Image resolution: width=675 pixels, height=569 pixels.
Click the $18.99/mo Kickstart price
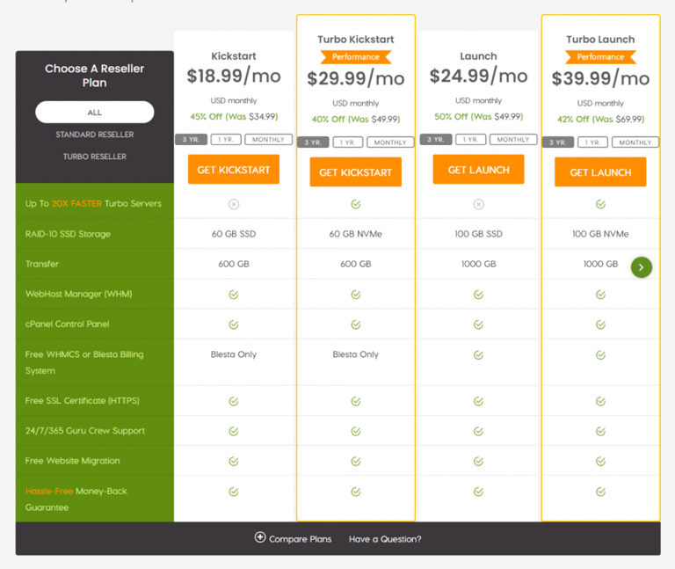coord(234,77)
